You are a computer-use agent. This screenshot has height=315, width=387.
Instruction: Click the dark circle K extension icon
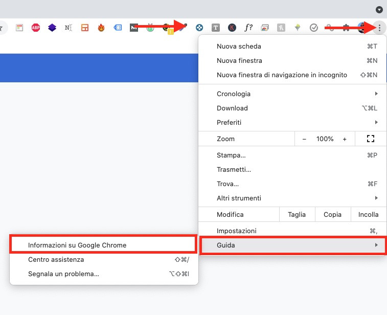coord(232,28)
